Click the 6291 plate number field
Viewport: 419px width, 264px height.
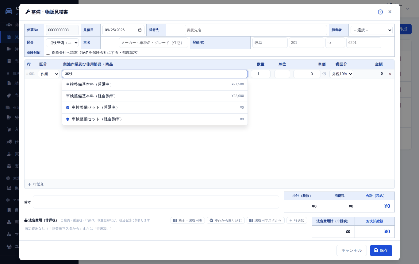click(x=364, y=43)
